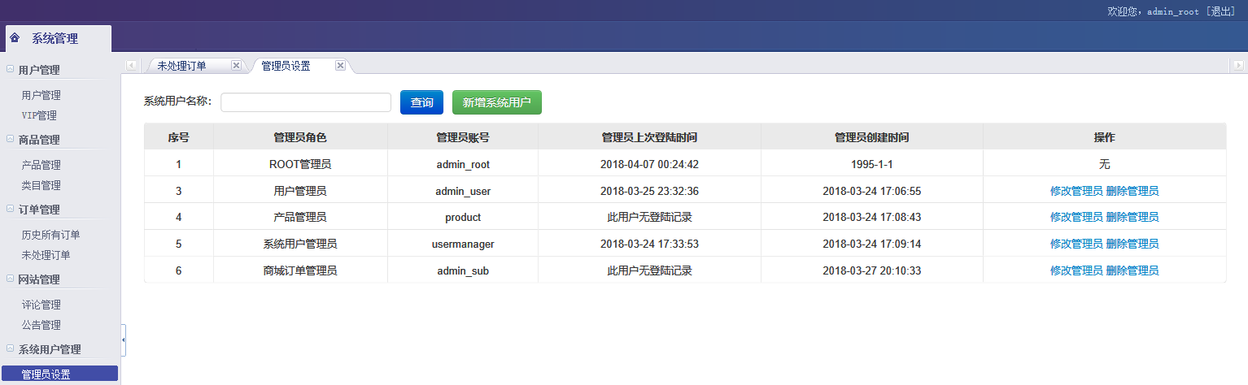This screenshot has width=1248, height=385.
Task: Select 管理员设置 in the sidebar
Action: [x=60, y=374]
